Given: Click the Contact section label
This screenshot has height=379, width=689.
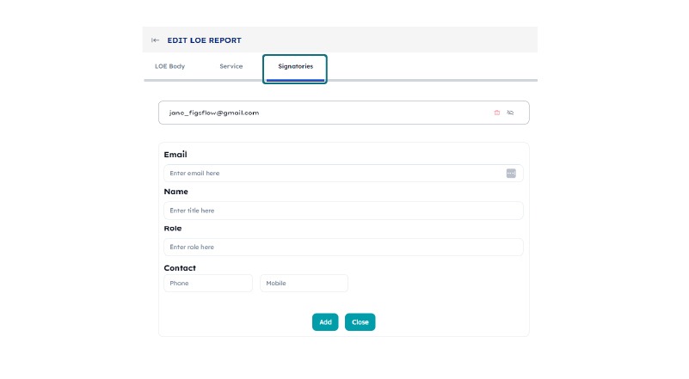Looking at the screenshot, I should point(180,268).
